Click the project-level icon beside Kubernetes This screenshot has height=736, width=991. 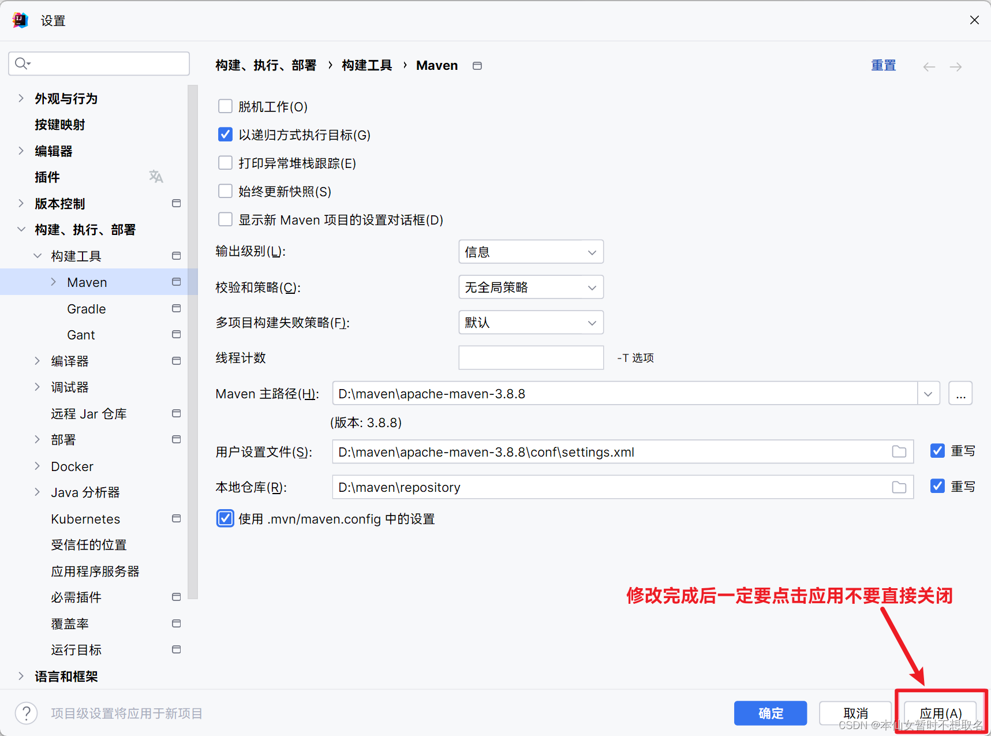[x=177, y=518]
